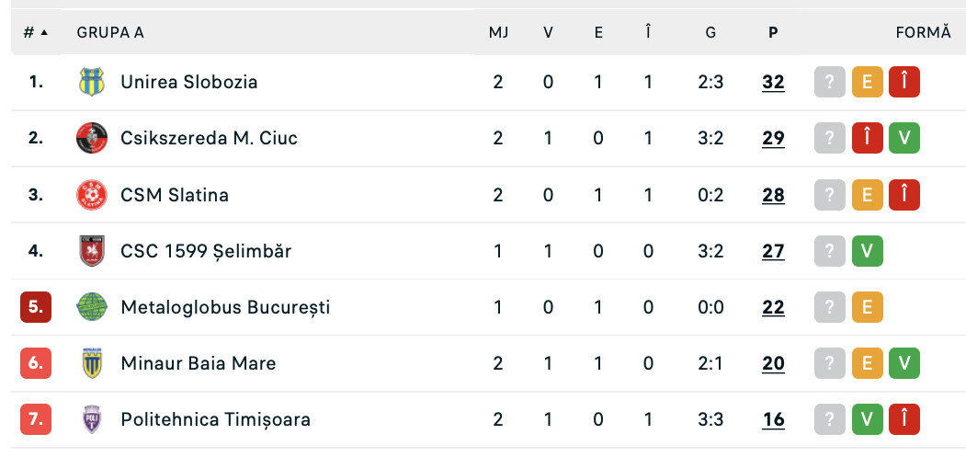The height and width of the screenshot is (457, 966).
Task: Click the green V badge for CSC 1599 Șelimbăr
Action: coord(867,251)
